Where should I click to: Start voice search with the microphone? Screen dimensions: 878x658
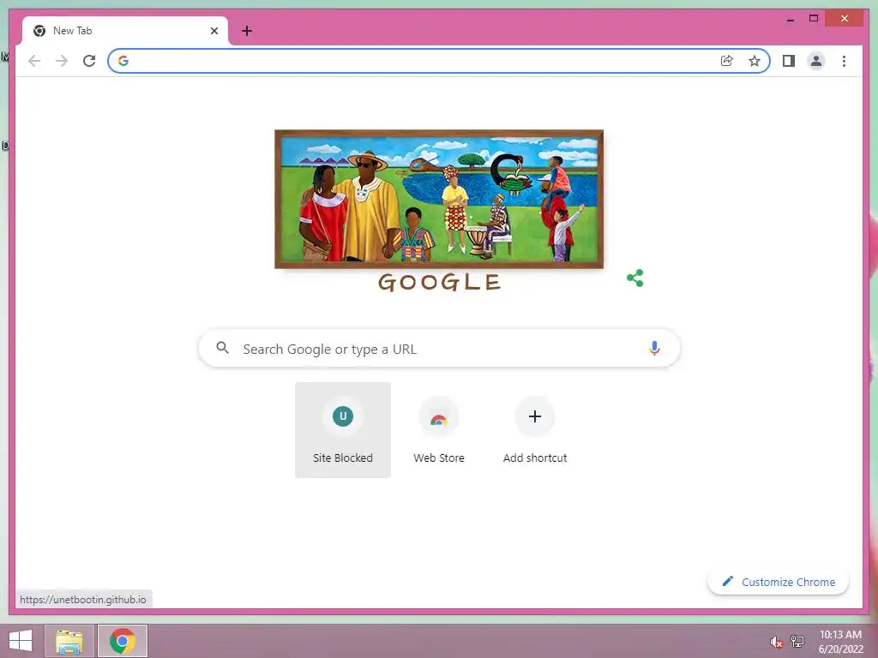654,348
